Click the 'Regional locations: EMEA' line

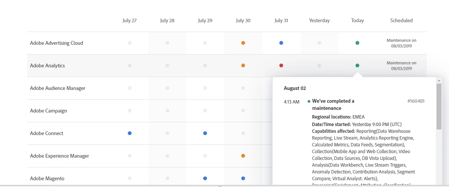338,117
